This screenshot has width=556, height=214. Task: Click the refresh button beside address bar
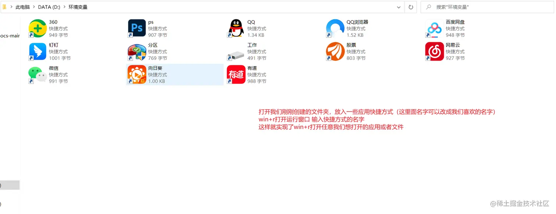pyautogui.click(x=411, y=7)
